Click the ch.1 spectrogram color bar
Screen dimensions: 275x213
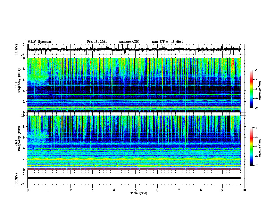click(251, 89)
